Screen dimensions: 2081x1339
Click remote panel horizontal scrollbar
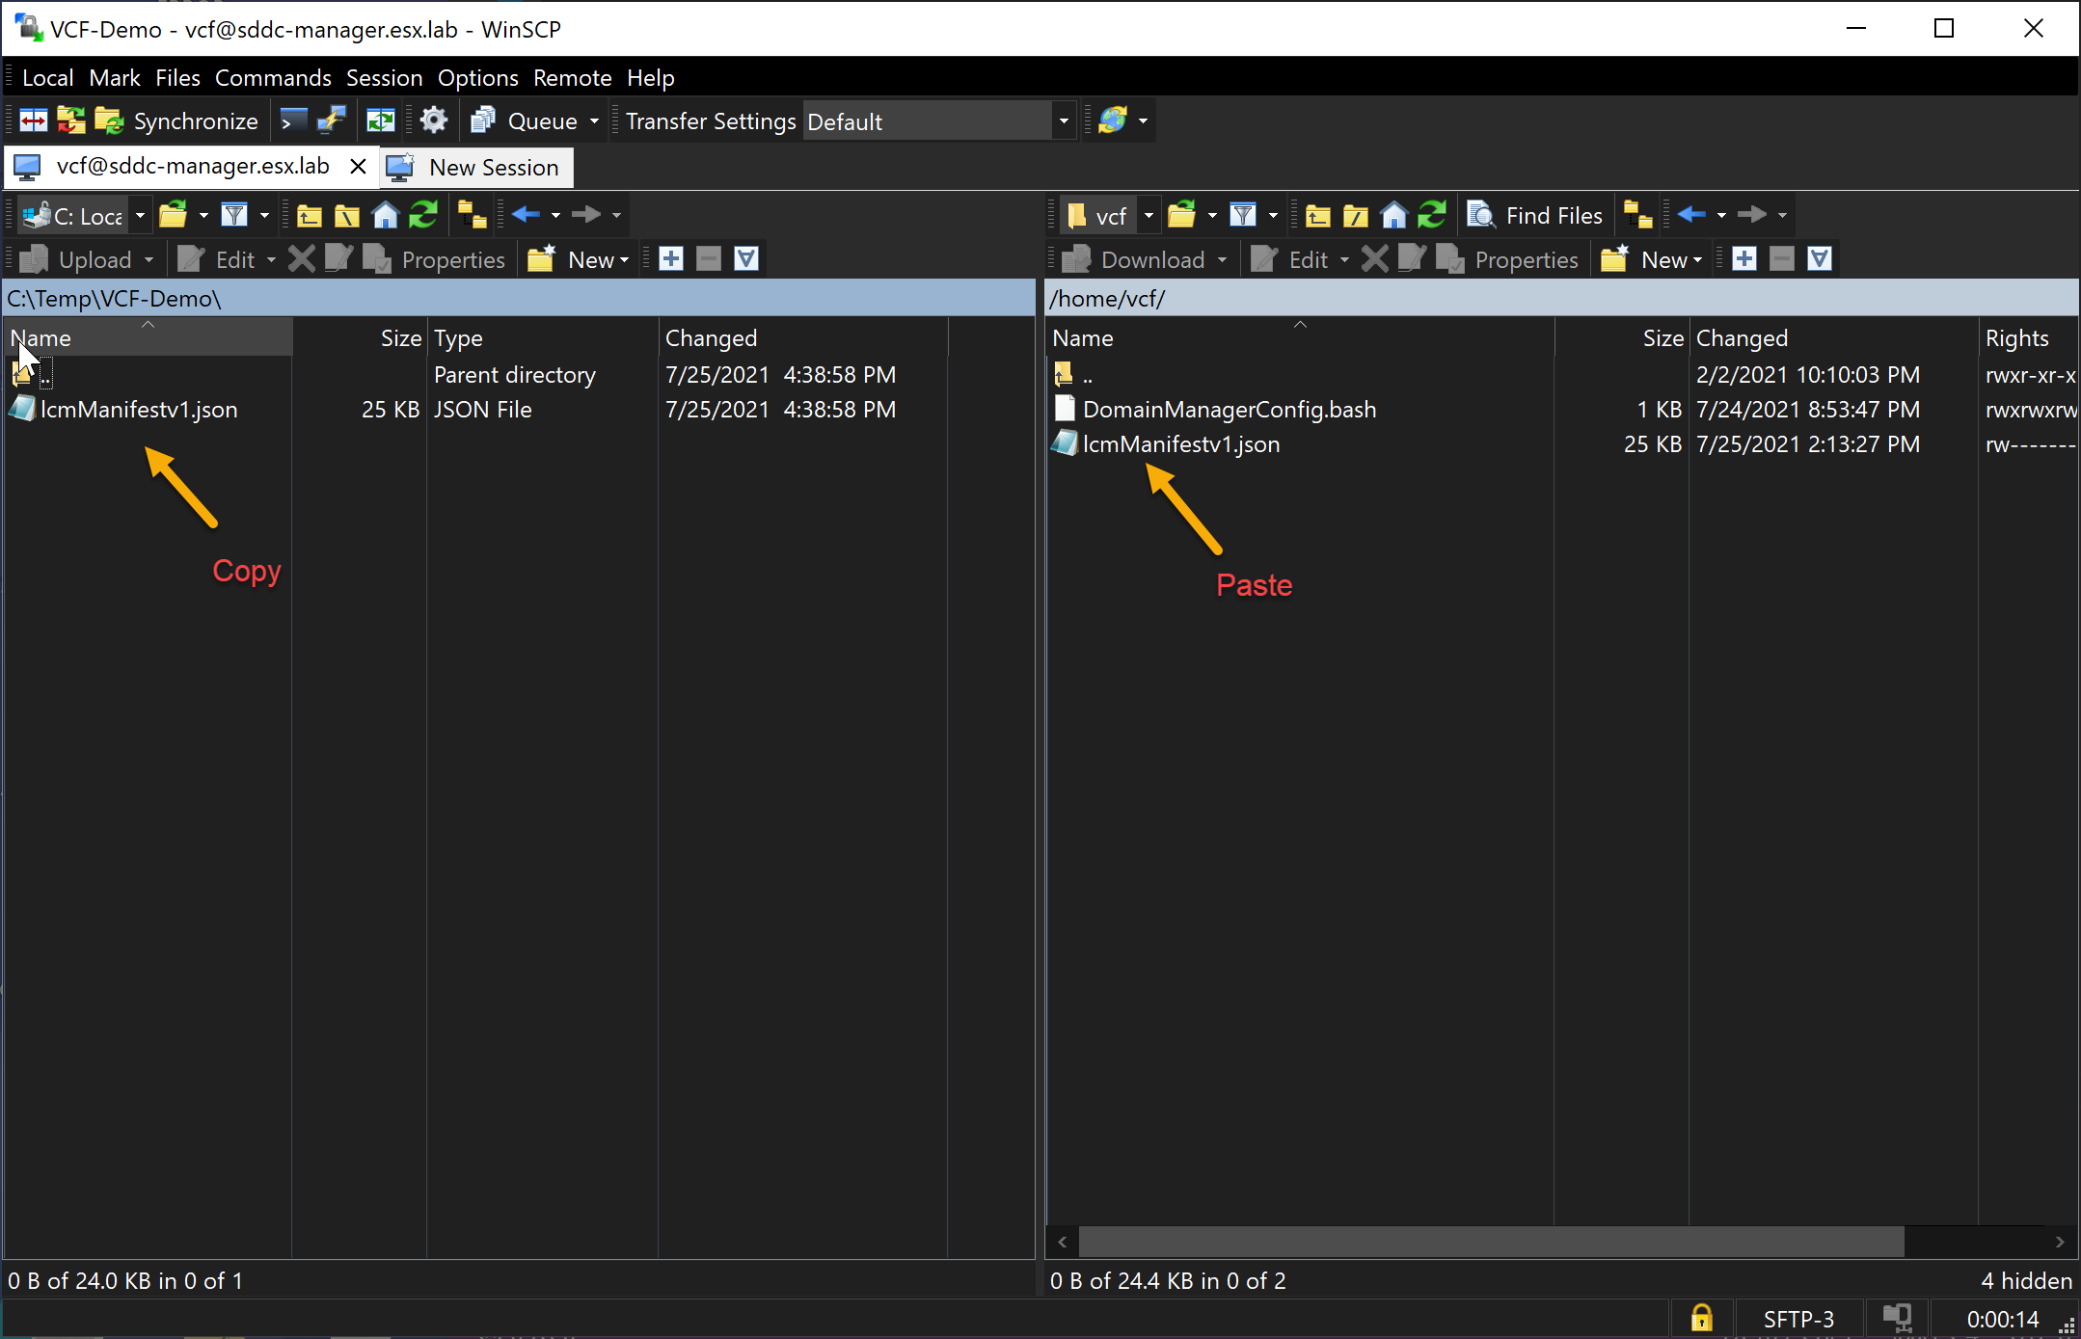pos(1491,1242)
